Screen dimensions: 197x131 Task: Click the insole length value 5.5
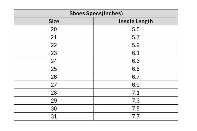coord(136,29)
